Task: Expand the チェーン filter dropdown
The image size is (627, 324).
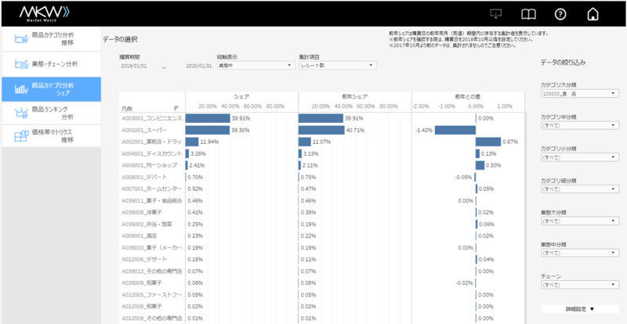Action: tap(579, 286)
